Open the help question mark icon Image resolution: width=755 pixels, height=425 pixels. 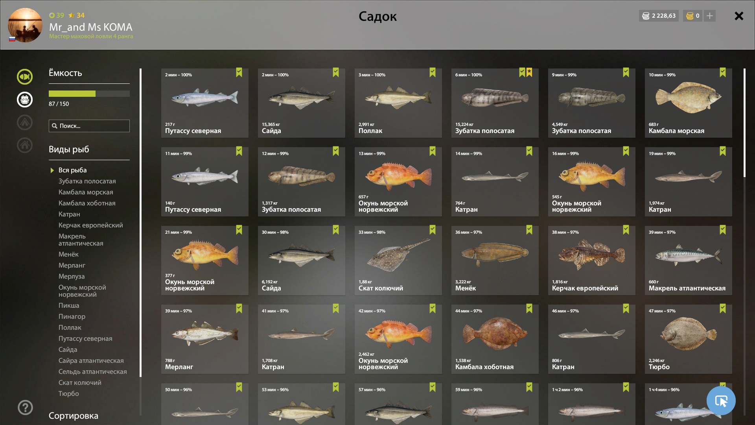pyautogui.click(x=25, y=408)
